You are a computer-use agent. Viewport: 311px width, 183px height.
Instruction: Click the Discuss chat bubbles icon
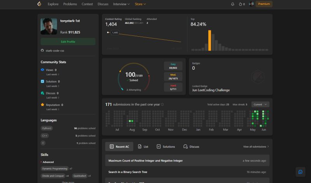[42, 93]
